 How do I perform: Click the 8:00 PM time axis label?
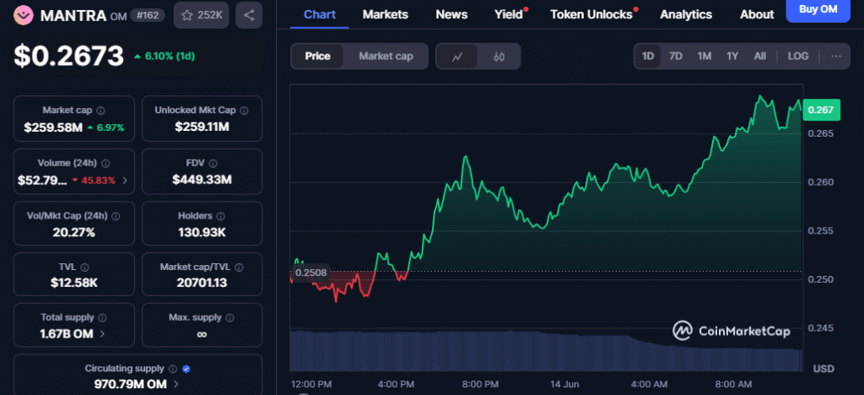tap(480, 384)
